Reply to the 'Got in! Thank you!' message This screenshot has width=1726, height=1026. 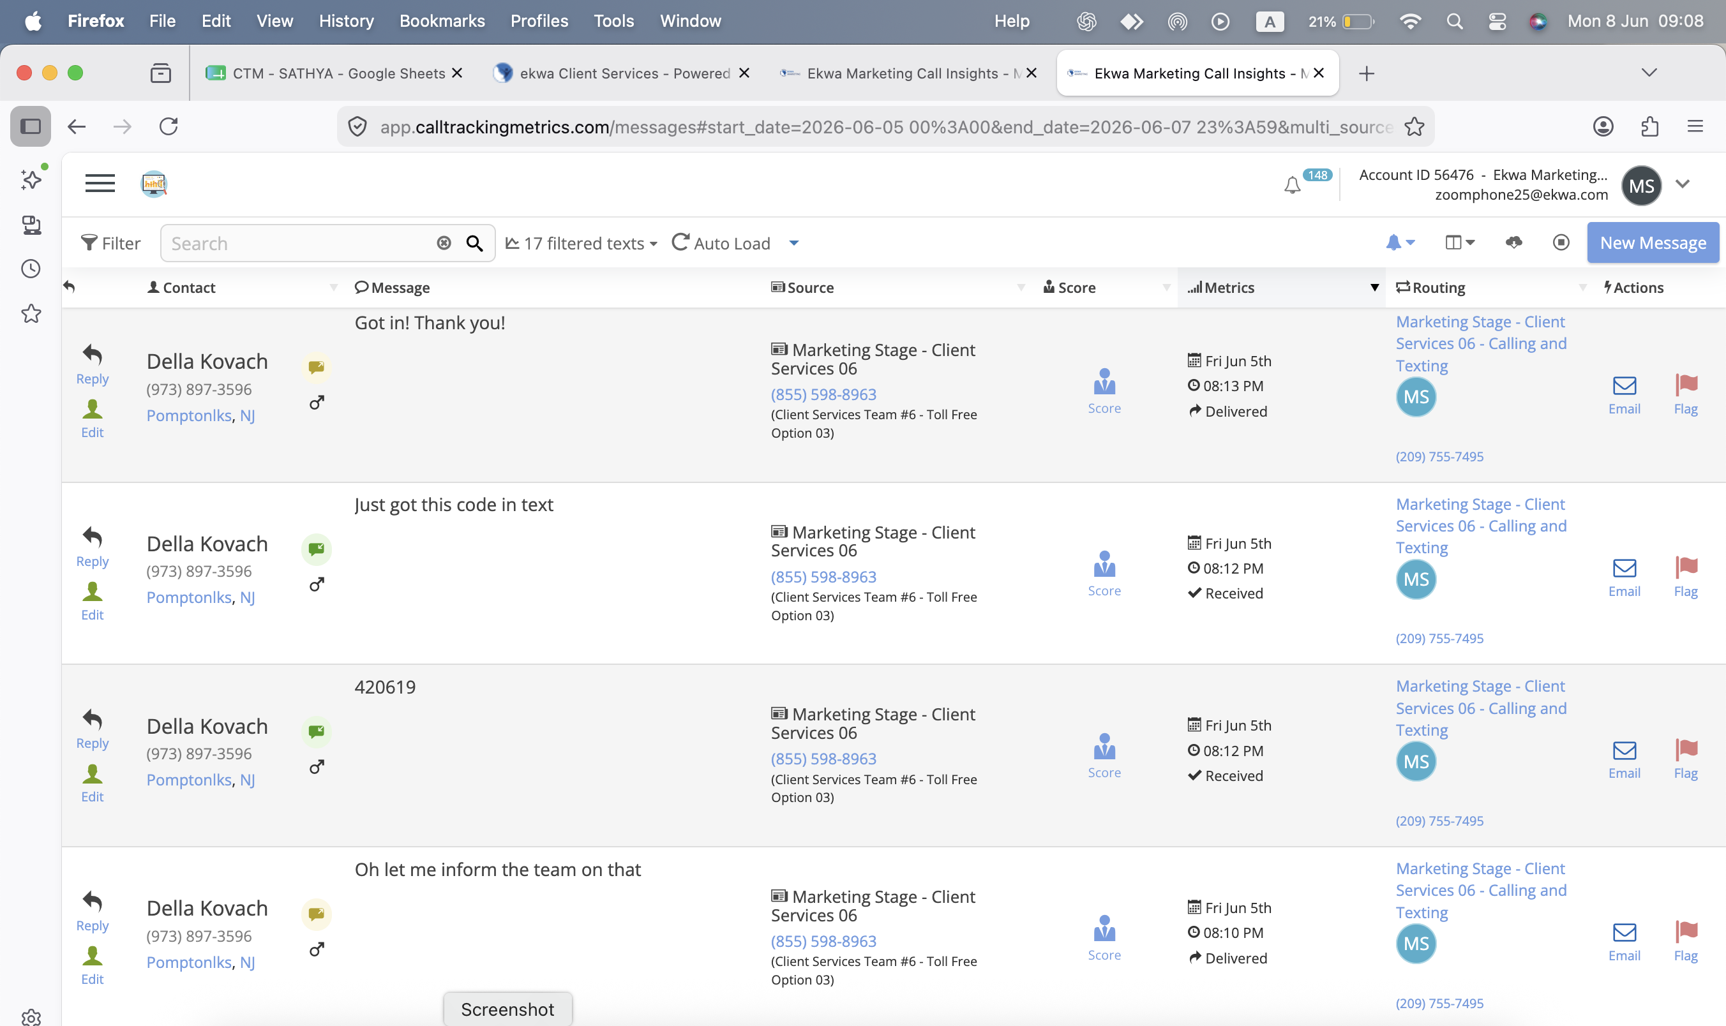(92, 365)
